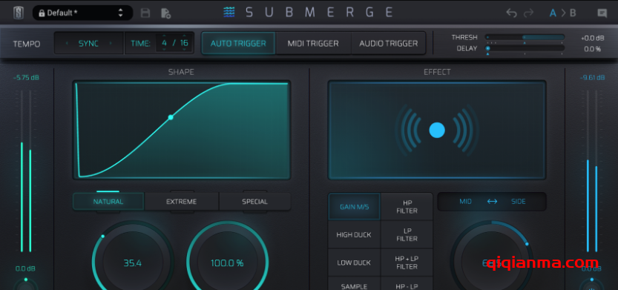Increase the time numerator with up arrow

[x=165, y=36]
